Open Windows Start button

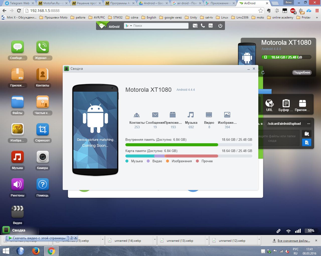click(x=6, y=251)
